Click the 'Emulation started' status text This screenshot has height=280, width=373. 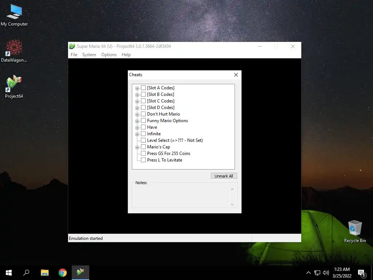[x=86, y=238]
